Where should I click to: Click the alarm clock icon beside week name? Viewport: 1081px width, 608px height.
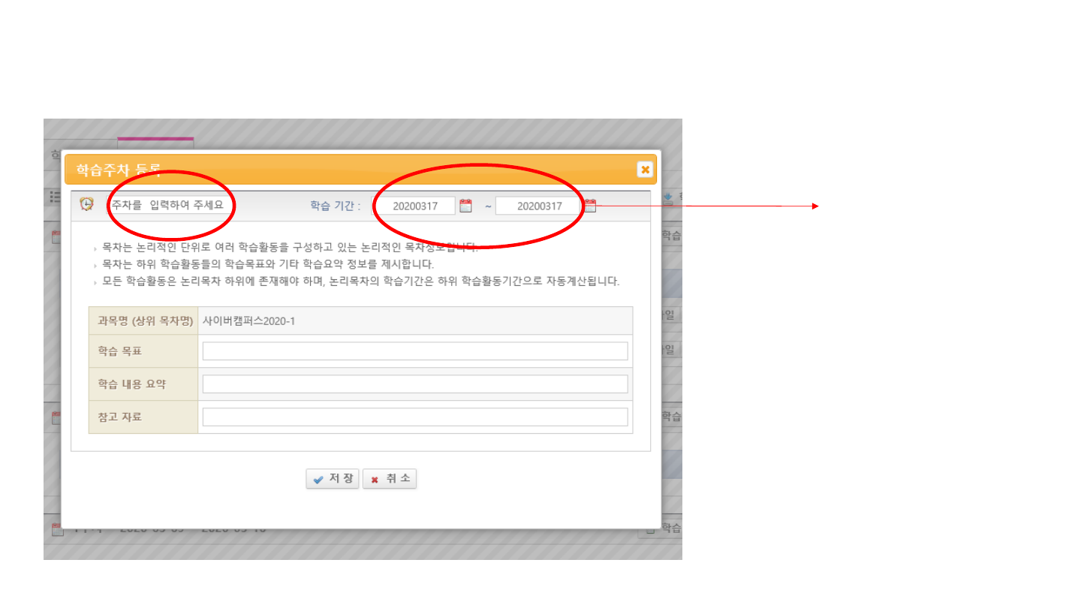[x=87, y=204]
